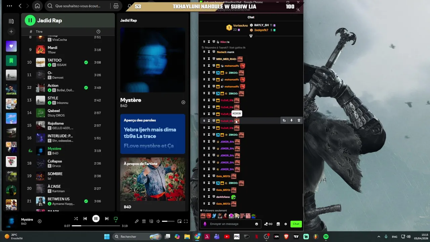Open the Spotify mini player

pyautogui.click(x=179, y=221)
